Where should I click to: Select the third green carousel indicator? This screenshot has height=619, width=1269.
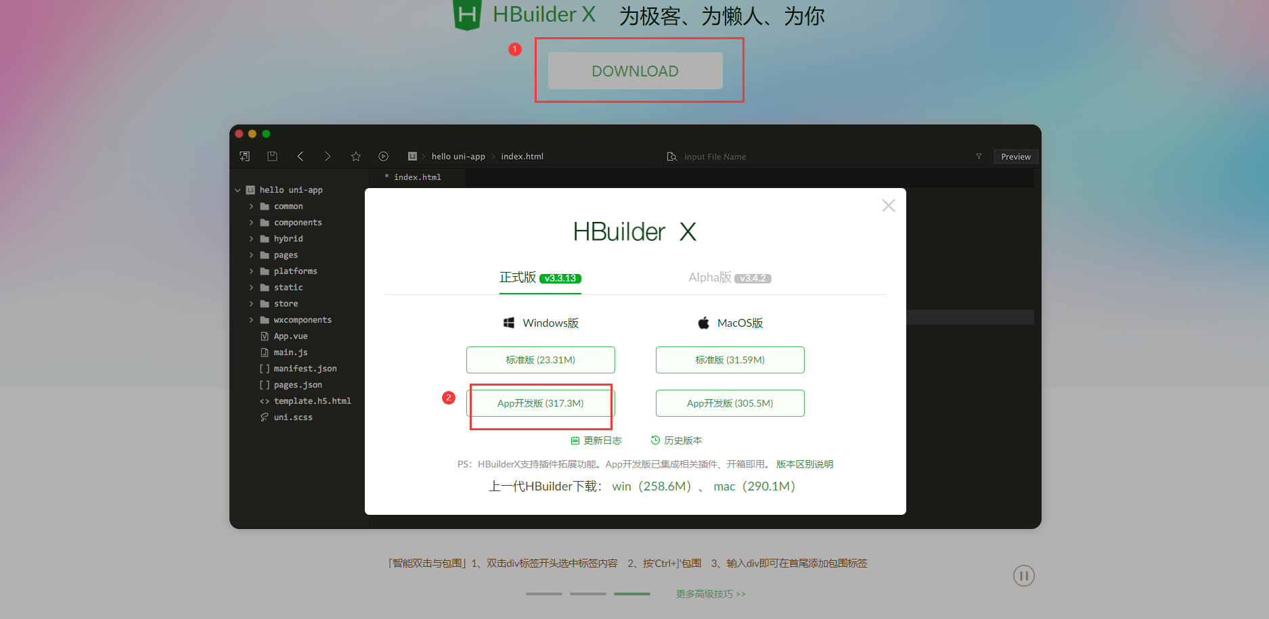pos(632,594)
